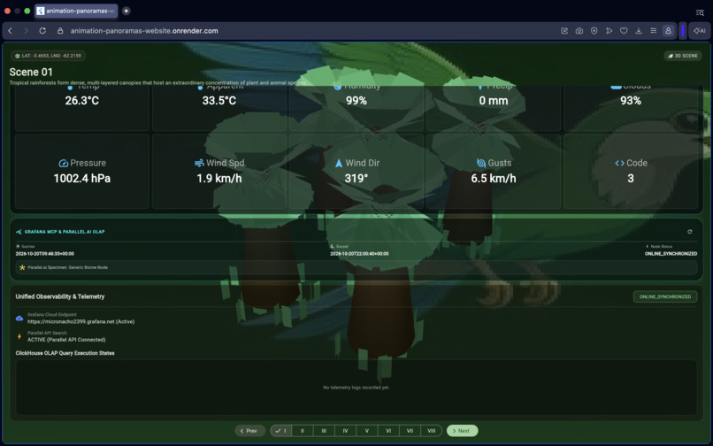Screen dimensions: 713x446
Task: Click the LAT LNG coordinates badge
Action: pos(48,56)
